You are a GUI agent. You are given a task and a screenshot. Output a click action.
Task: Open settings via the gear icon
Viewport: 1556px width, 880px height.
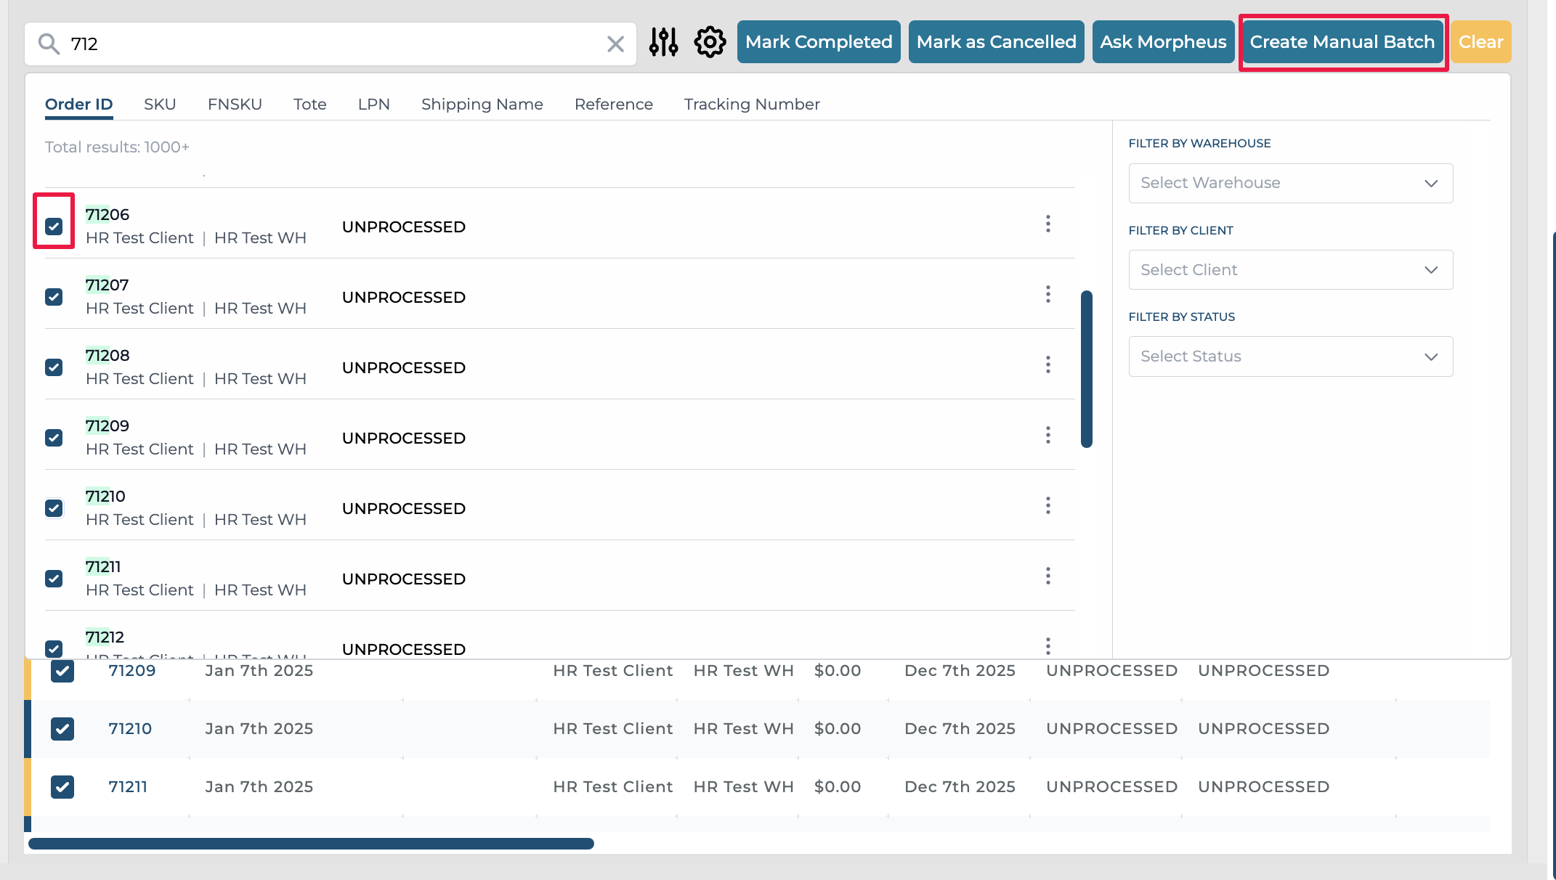point(710,43)
